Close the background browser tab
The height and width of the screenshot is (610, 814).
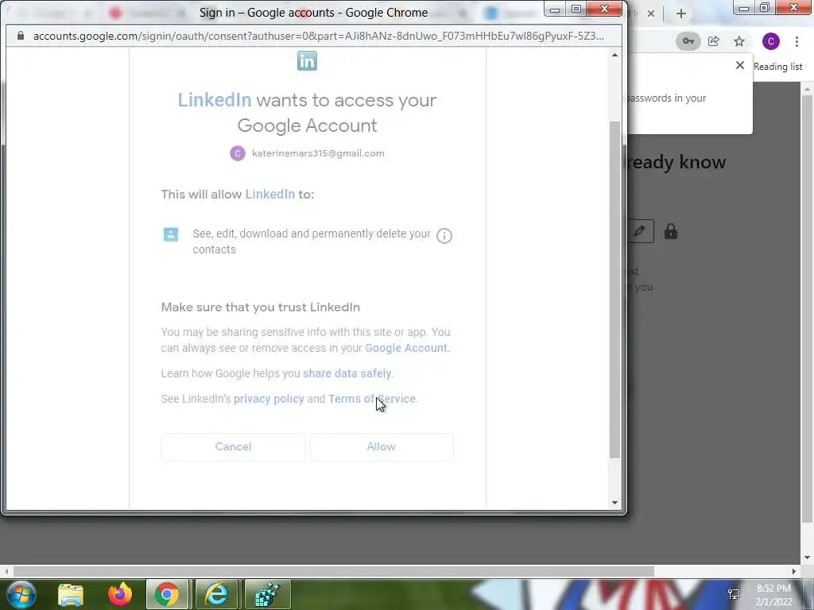click(651, 14)
